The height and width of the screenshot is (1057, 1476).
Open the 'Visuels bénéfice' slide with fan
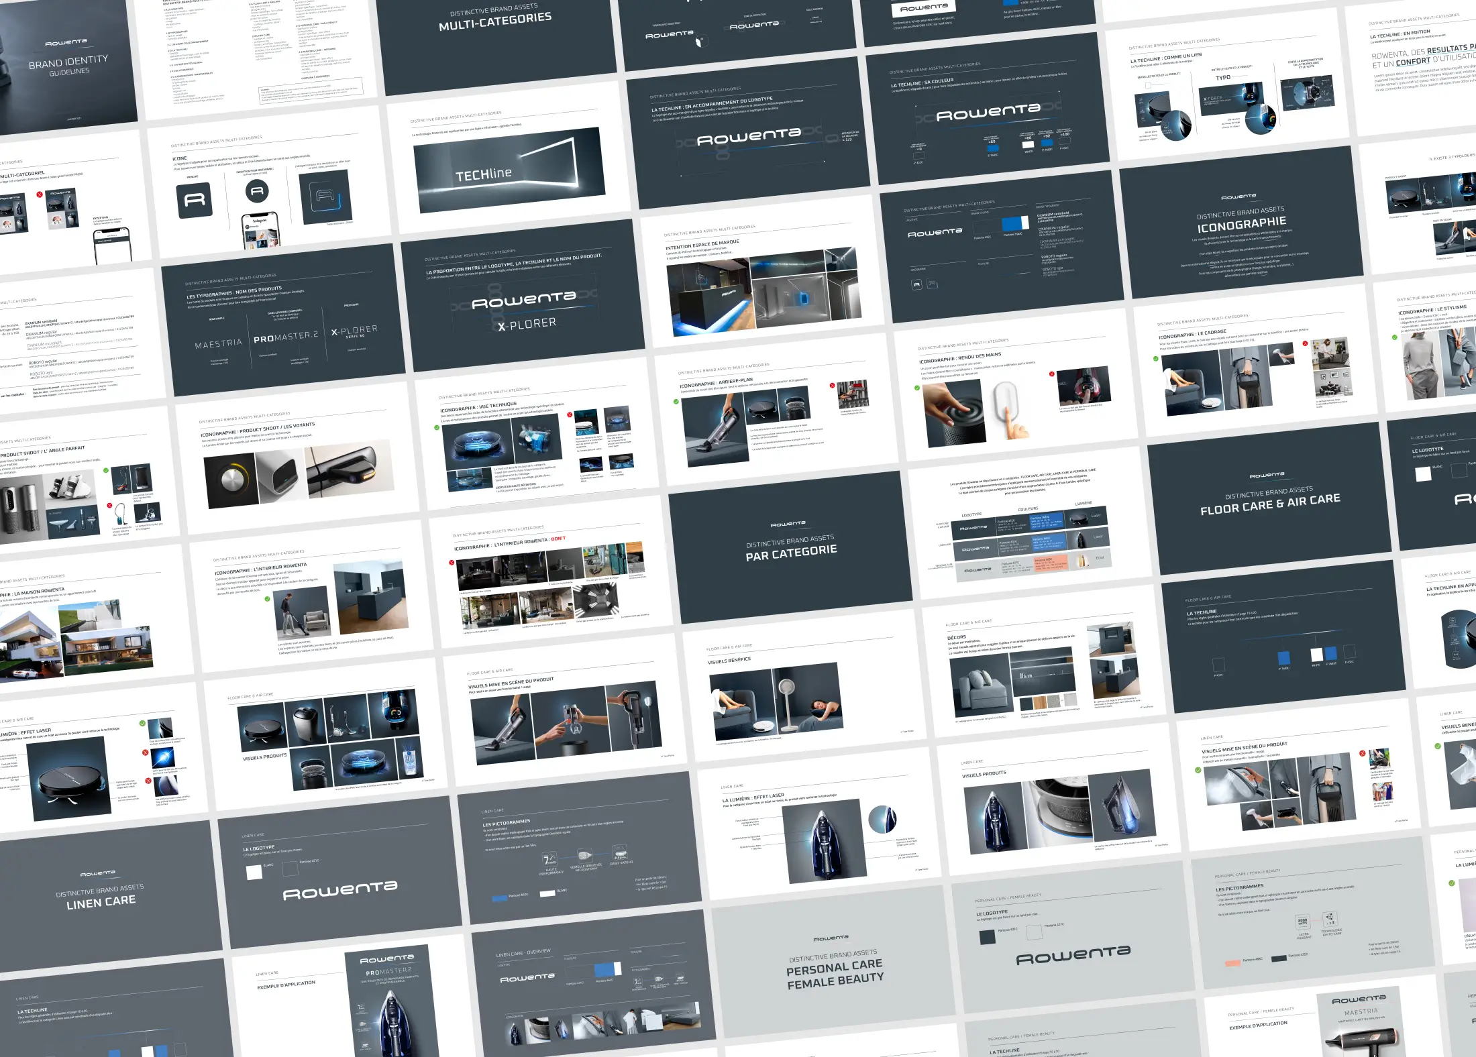(804, 685)
